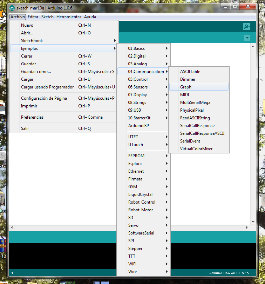
Task: Open the Graph example
Action: tap(199, 87)
